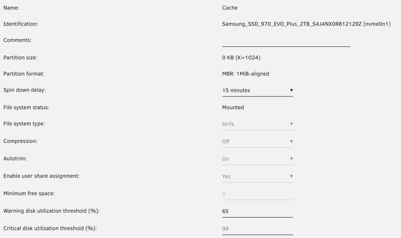Click the Mounted file system status

click(x=233, y=107)
